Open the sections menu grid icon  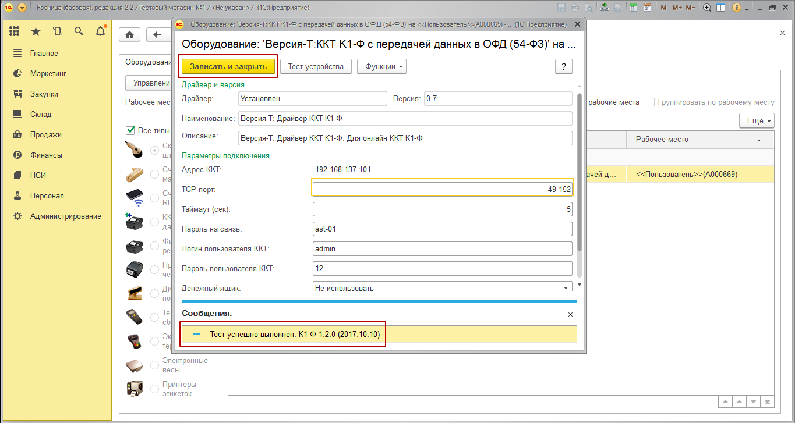(x=15, y=32)
